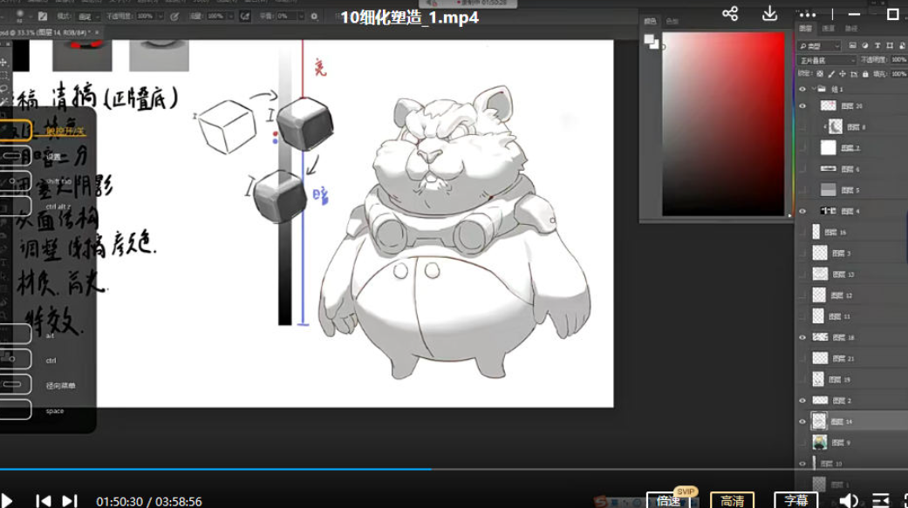This screenshot has height=508, width=908.
Task: Select the layer named 图层 21
Action: click(843, 359)
